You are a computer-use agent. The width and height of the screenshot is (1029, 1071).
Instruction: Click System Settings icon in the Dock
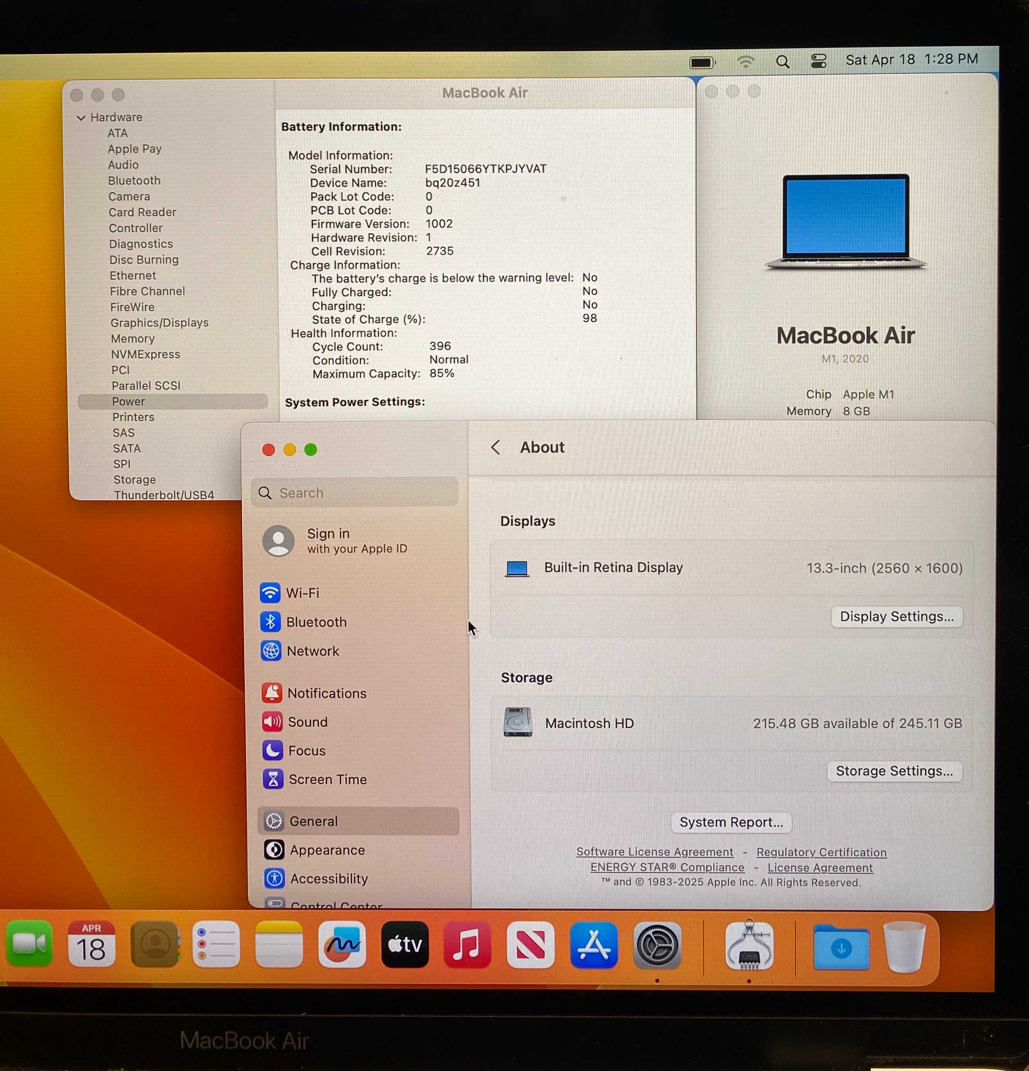(657, 945)
